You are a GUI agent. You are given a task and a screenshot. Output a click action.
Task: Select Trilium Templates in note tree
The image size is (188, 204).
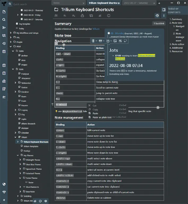pyautogui.click(x=31, y=146)
